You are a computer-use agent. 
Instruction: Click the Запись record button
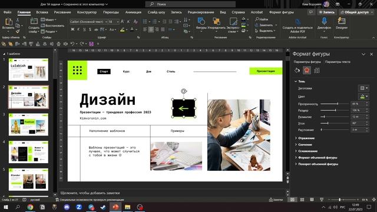tap(327, 12)
